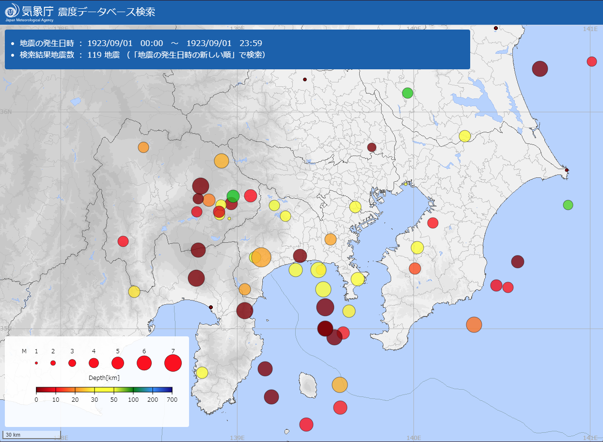Click the magnitude 4 circle in the legend
This screenshot has height=442, width=603.
coord(94,363)
